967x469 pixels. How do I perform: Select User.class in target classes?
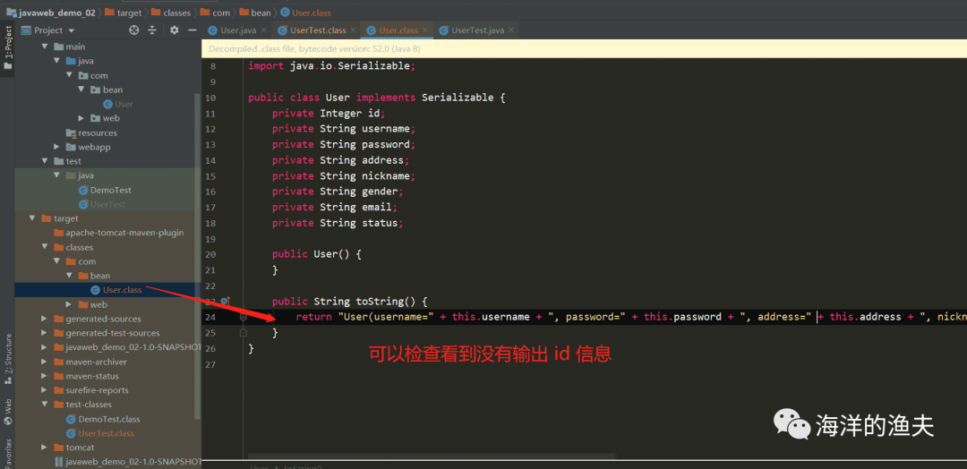point(116,290)
